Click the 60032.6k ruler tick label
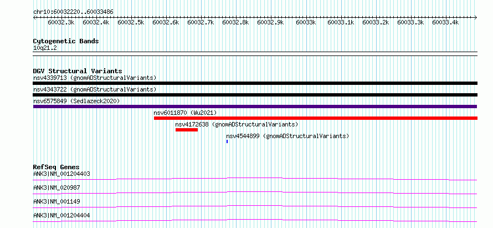 (166, 22)
